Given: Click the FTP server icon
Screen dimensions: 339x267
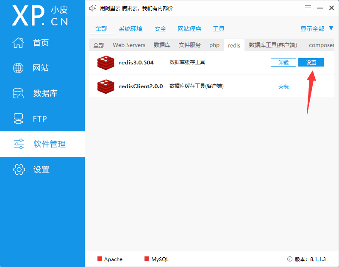Looking at the screenshot, I should coord(18,119).
